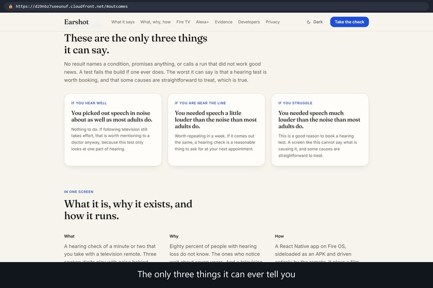Click 'Eighty percent of people' text
Image resolution: width=433 pixels, height=288 pixels.
216,253
